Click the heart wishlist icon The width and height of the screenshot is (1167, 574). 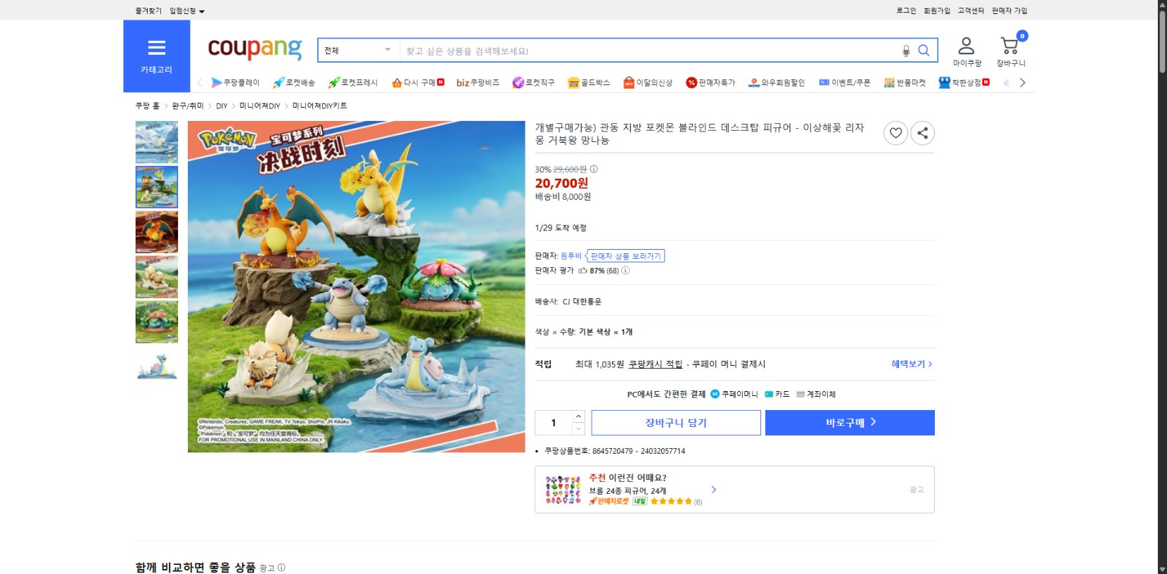pyautogui.click(x=895, y=133)
